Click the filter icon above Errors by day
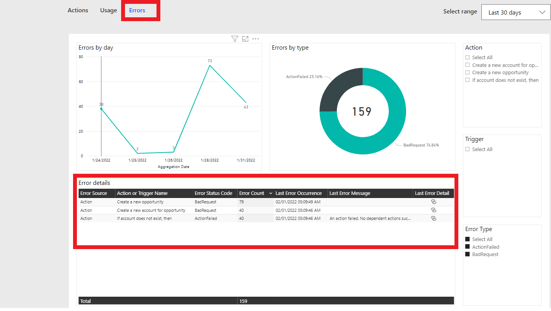The width and height of the screenshot is (551, 311). click(x=235, y=38)
